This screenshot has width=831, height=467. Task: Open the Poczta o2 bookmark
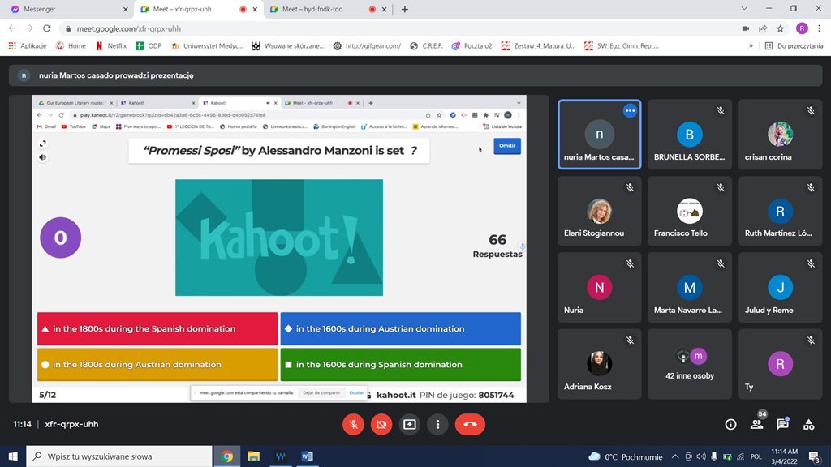[x=471, y=46]
